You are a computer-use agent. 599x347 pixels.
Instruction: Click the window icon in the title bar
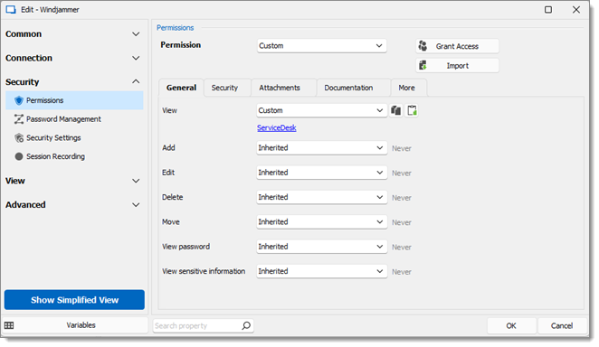pos(11,10)
